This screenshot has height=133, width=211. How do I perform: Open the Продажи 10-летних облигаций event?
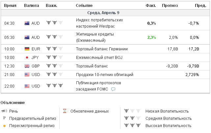point(104,75)
